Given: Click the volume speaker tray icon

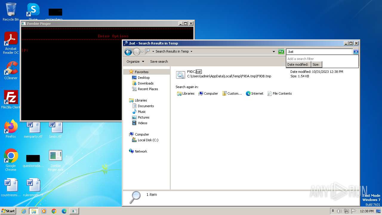Looking at the screenshot, I should click(x=339, y=211).
